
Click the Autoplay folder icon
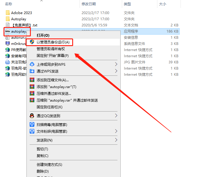[x=8, y=19]
